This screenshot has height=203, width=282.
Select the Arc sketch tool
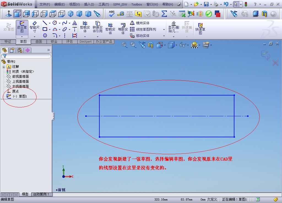[55, 29]
